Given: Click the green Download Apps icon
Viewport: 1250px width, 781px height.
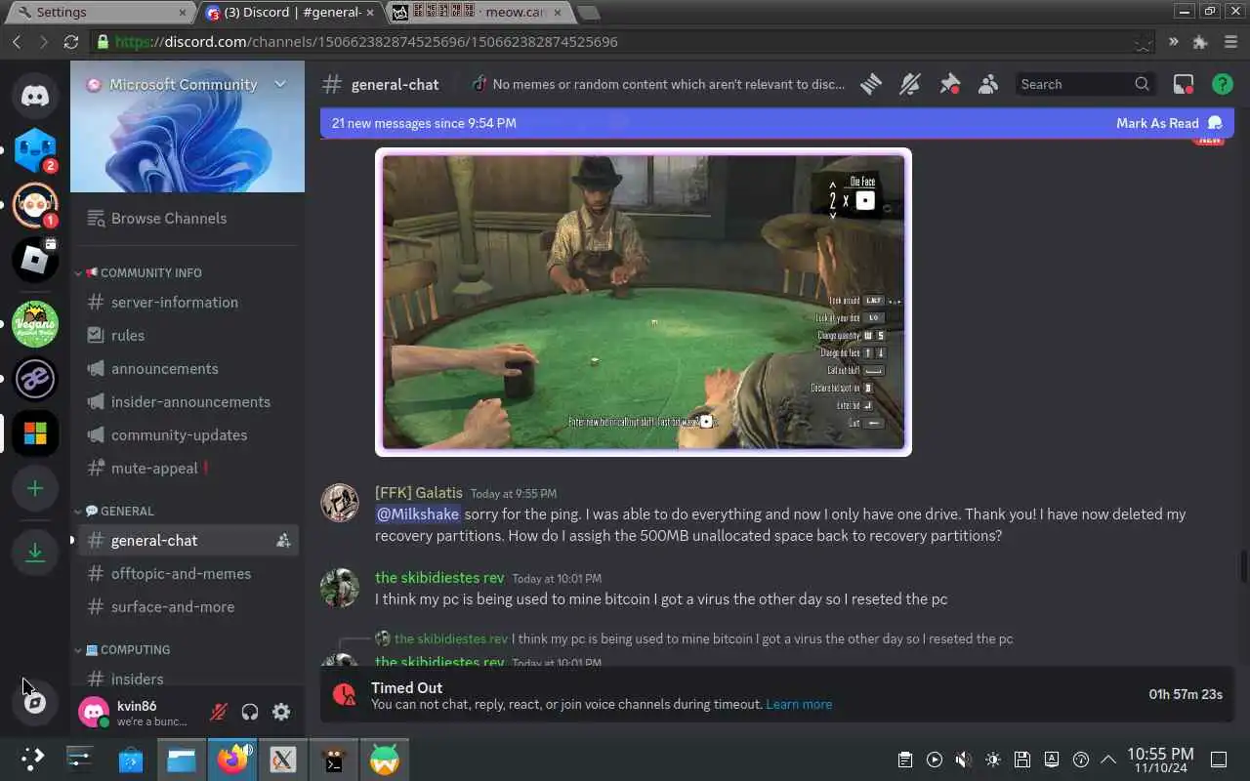Looking at the screenshot, I should [35, 553].
